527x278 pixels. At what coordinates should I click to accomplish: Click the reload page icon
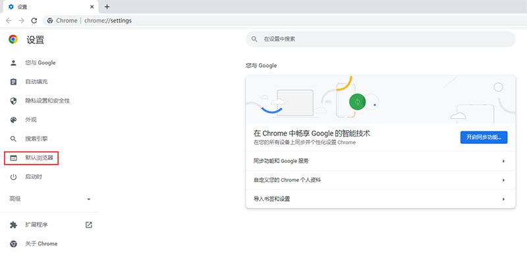pyautogui.click(x=34, y=20)
